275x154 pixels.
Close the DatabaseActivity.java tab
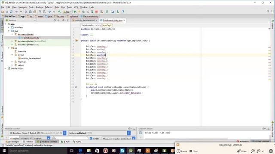124,20
